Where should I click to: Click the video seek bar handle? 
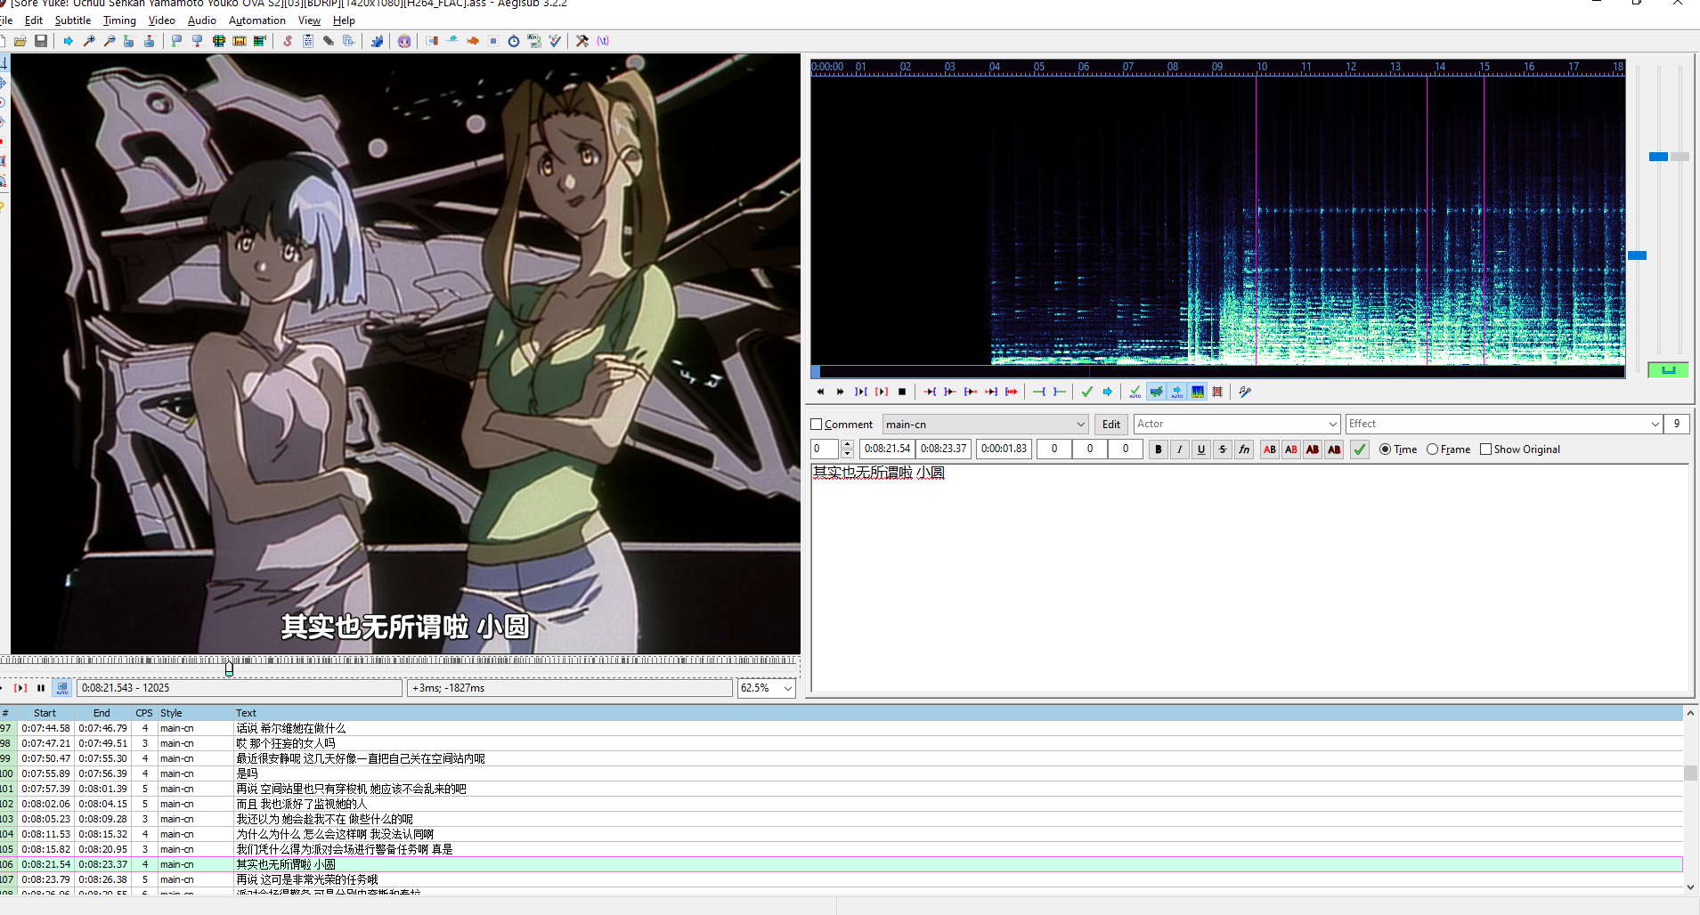click(x=229, y=668)
